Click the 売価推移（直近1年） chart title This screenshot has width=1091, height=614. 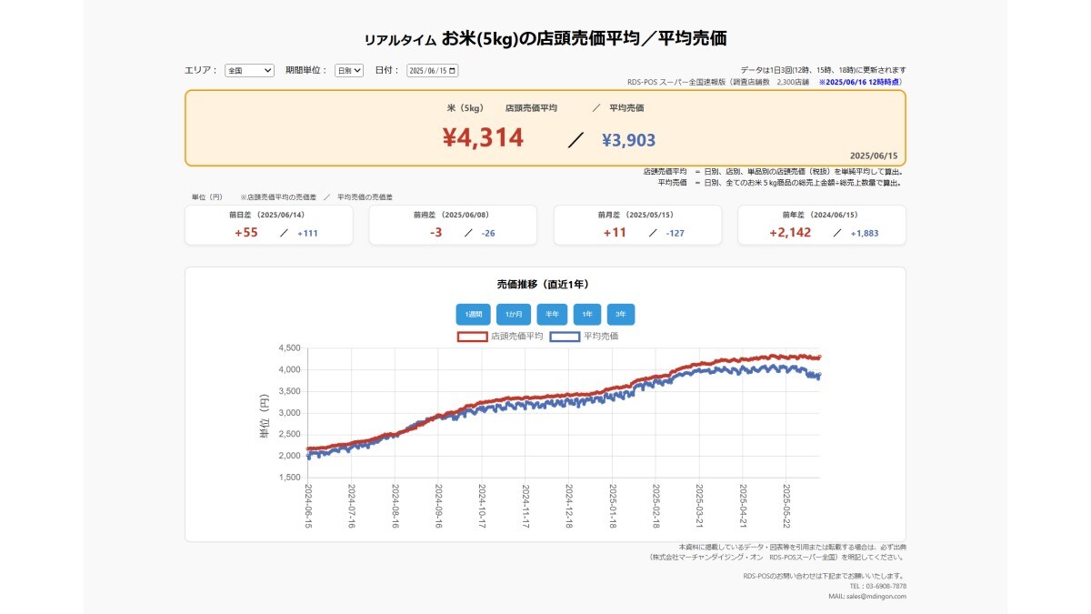tap(543, 282)
